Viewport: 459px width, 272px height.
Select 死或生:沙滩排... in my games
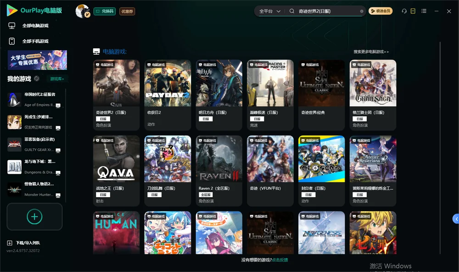click(x=34, y=122)
